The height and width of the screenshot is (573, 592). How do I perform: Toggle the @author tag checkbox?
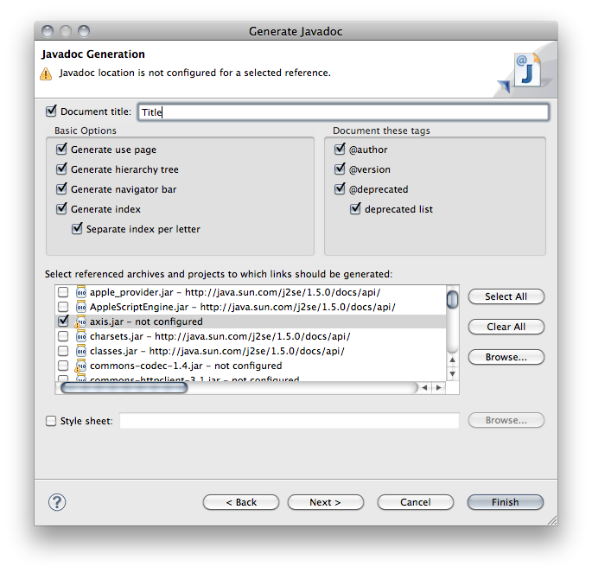340,149
